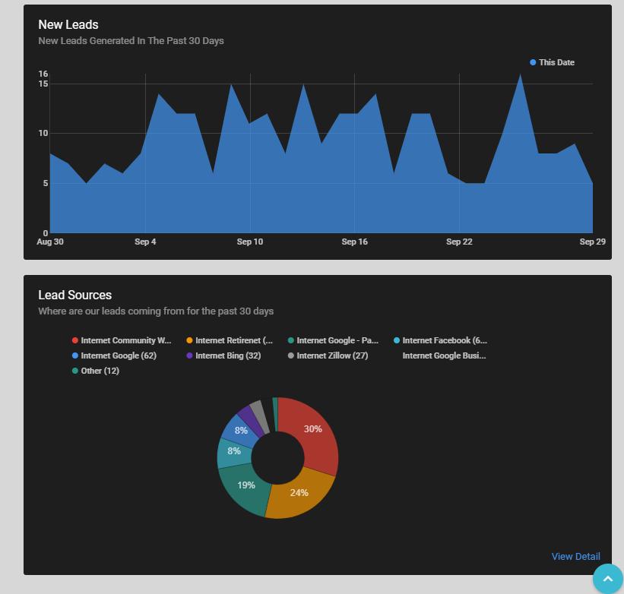Toggle Internet Retirenet legend entry
The width and height of the screenshot is (624, 594).
[230, 340]
